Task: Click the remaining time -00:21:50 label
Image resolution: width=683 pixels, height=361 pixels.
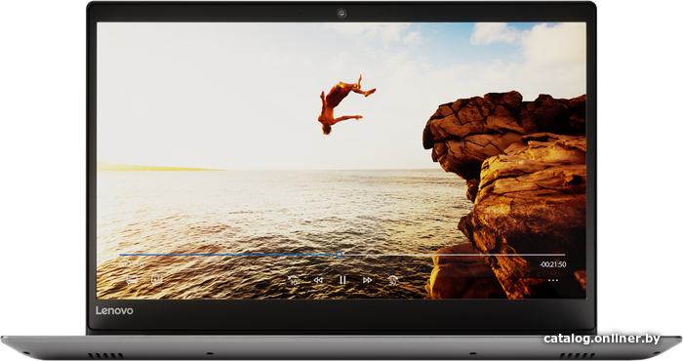Action: pyautogui.click(x=553, y=264)
